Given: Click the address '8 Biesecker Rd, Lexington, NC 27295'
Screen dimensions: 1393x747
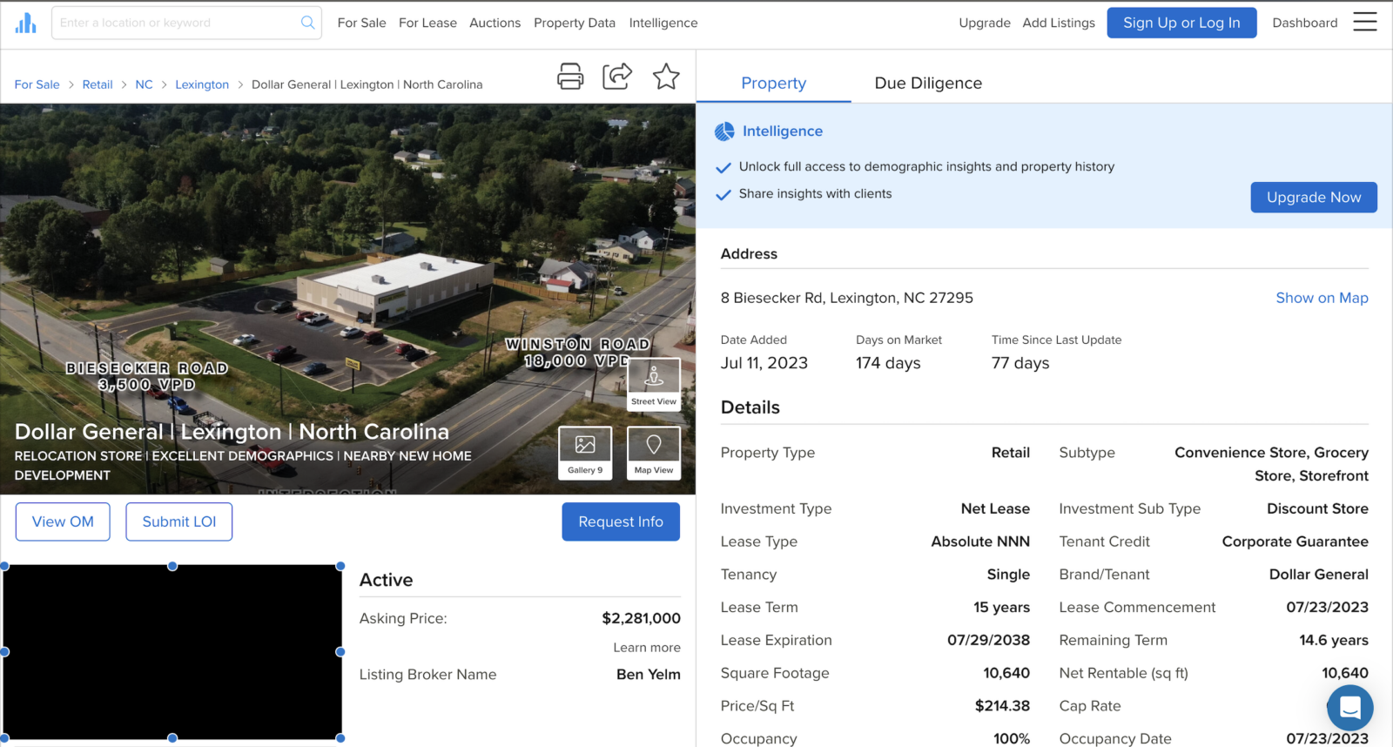Looking at the screenshot, I should click(x=847, y=298).
